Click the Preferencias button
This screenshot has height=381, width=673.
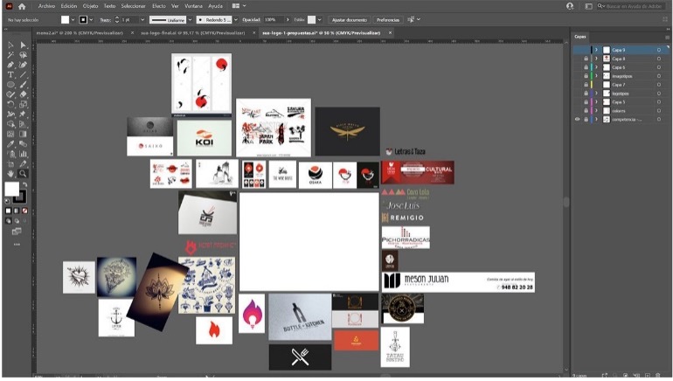point(387,19)
